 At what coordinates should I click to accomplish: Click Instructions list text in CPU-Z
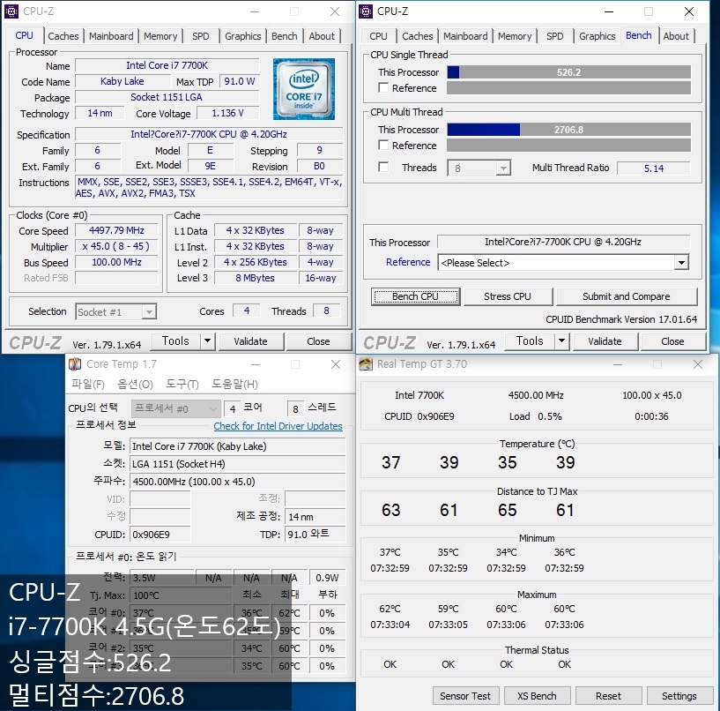point(210,188)
